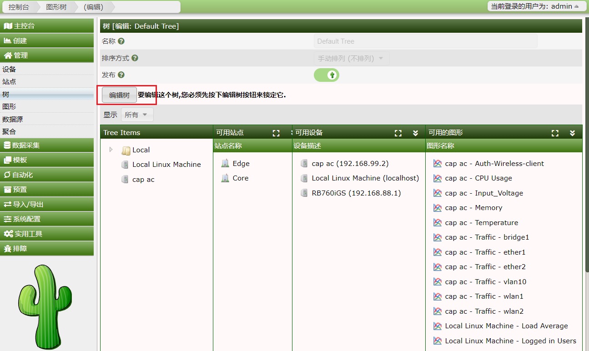Viewport: 589px width, 351px height.
Task: Click the help icon beside 排序方式
Action: point(135,58)
